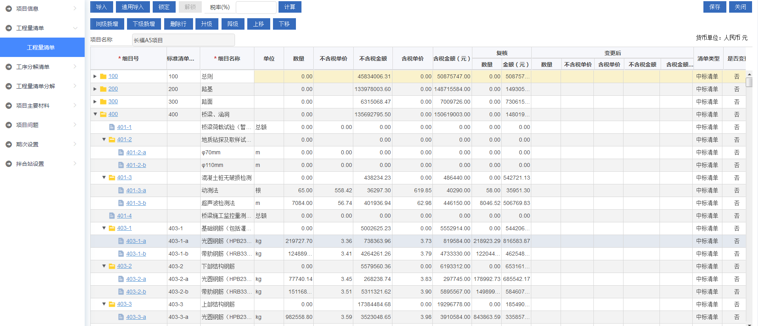Click the table's vertical scrollbar thumb
The image size is (758, 326).
(749, 82)
